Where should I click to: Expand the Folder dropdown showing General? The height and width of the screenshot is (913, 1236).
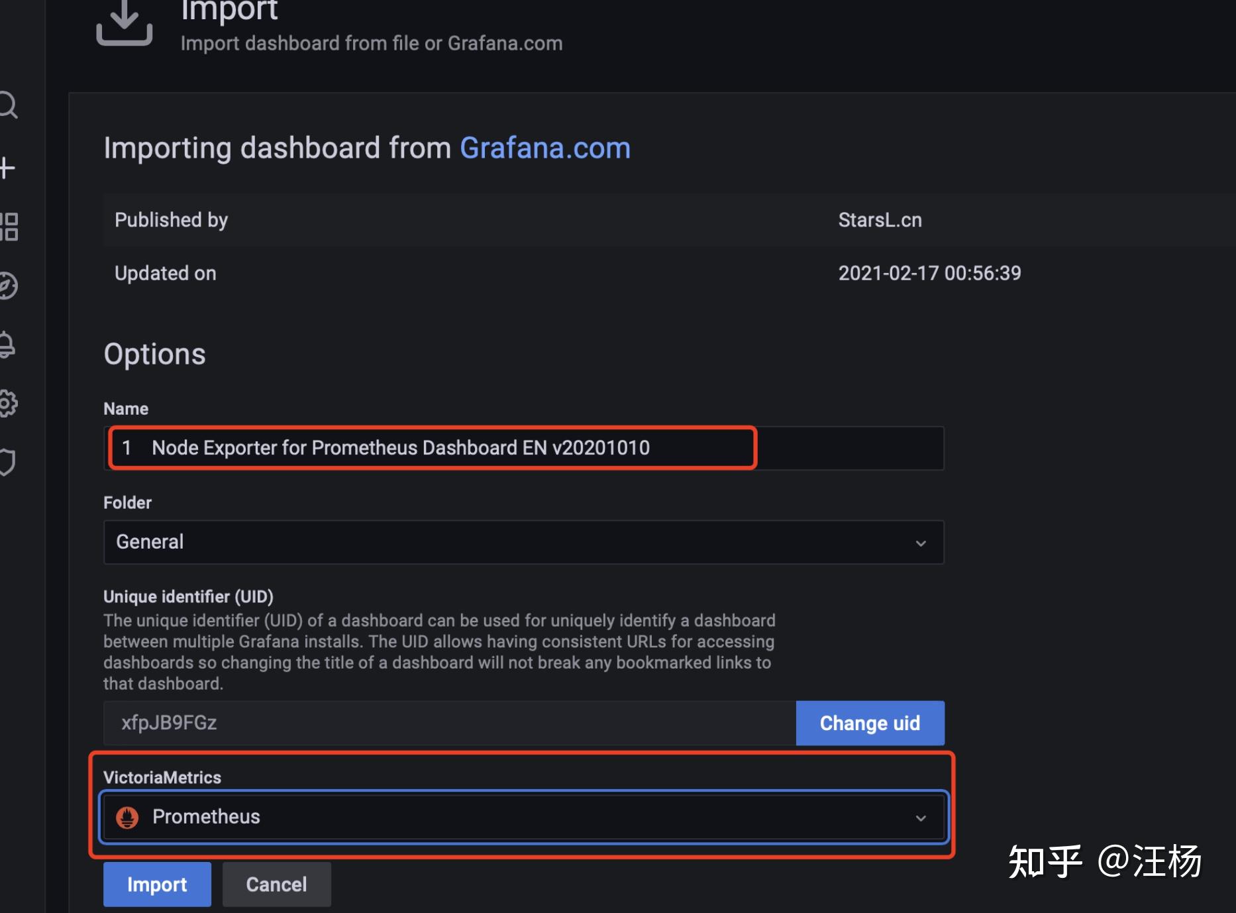pos(523,542)
